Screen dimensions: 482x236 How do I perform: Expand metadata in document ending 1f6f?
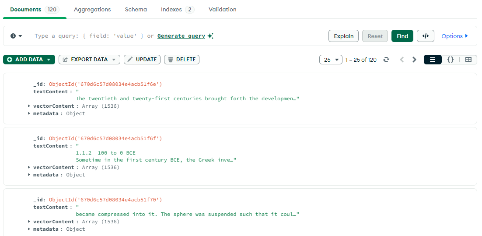pyautogui.click(x=29, y=175)
